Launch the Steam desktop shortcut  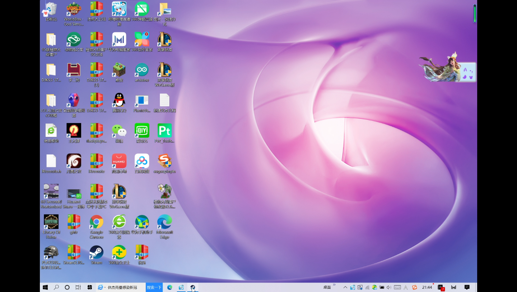click(x=97, y=255)
